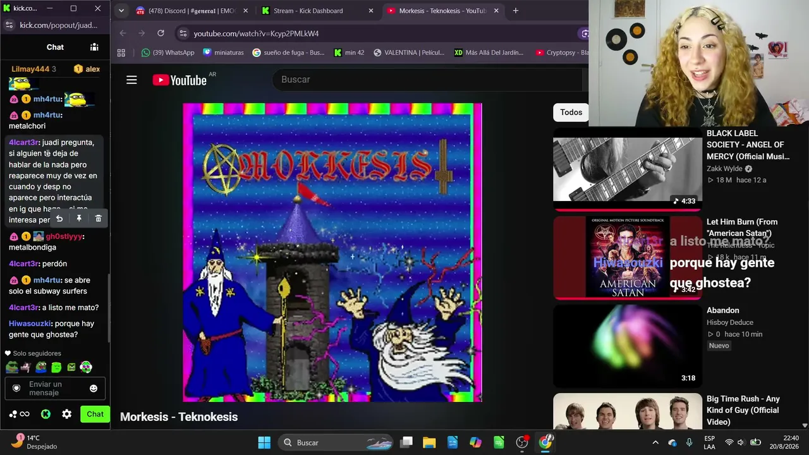This screenshot has height=455, width=809.
Task: Open the emoji picker in chat input
Action: click(94, 389)
